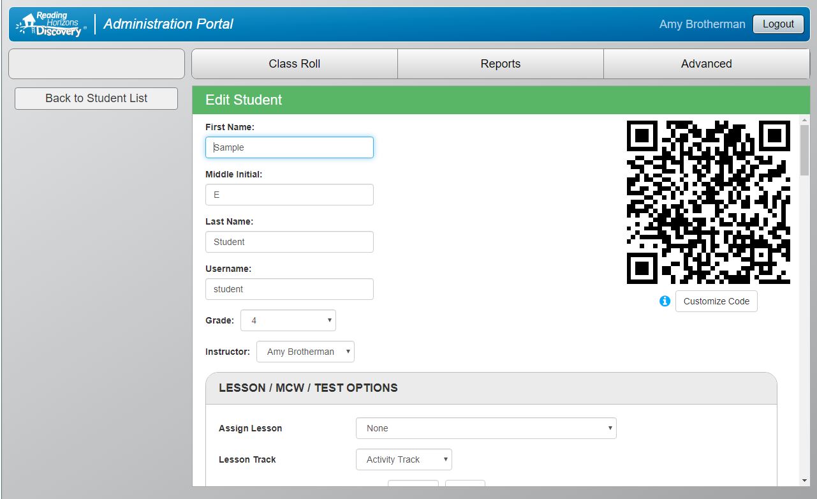Click the blue info icon beside Customize Code
The width and height of the screenshot is (817, 499).
[x=665, y=301]
